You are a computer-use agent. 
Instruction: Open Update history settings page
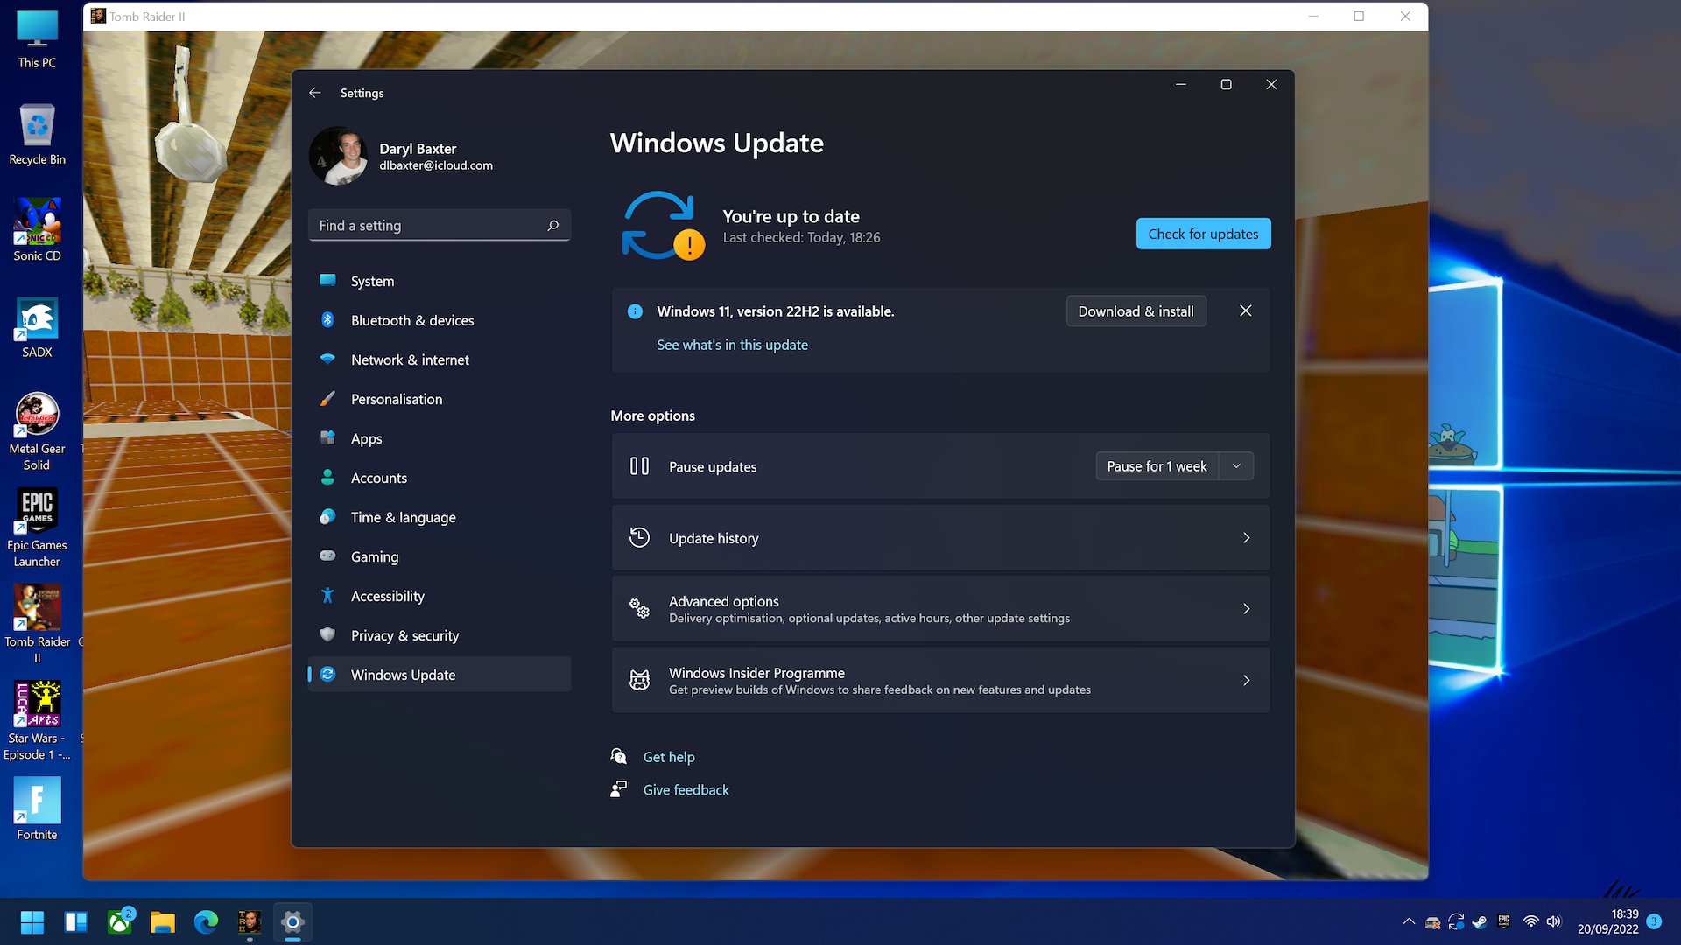[939, 538]
